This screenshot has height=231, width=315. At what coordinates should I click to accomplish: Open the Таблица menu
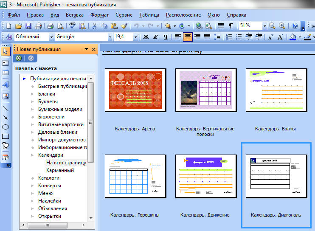[149, 15]
